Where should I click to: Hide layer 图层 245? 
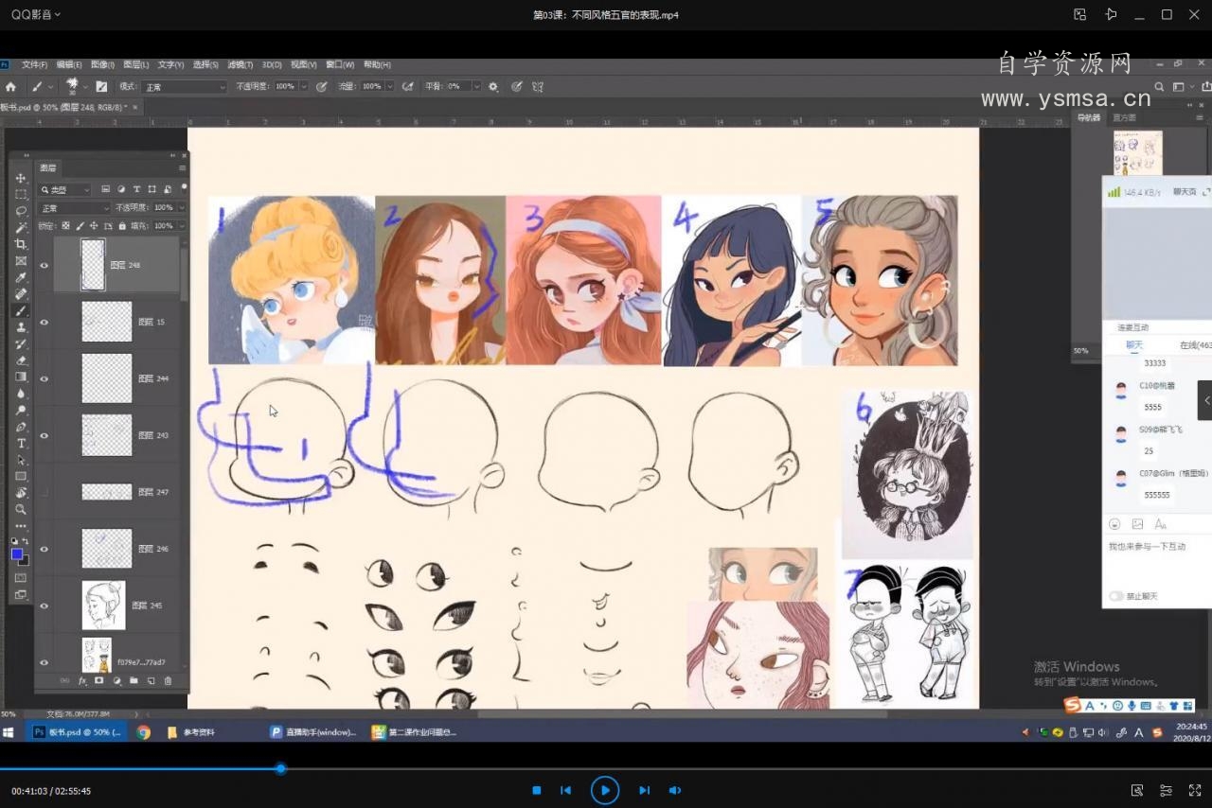click(44, 606)
